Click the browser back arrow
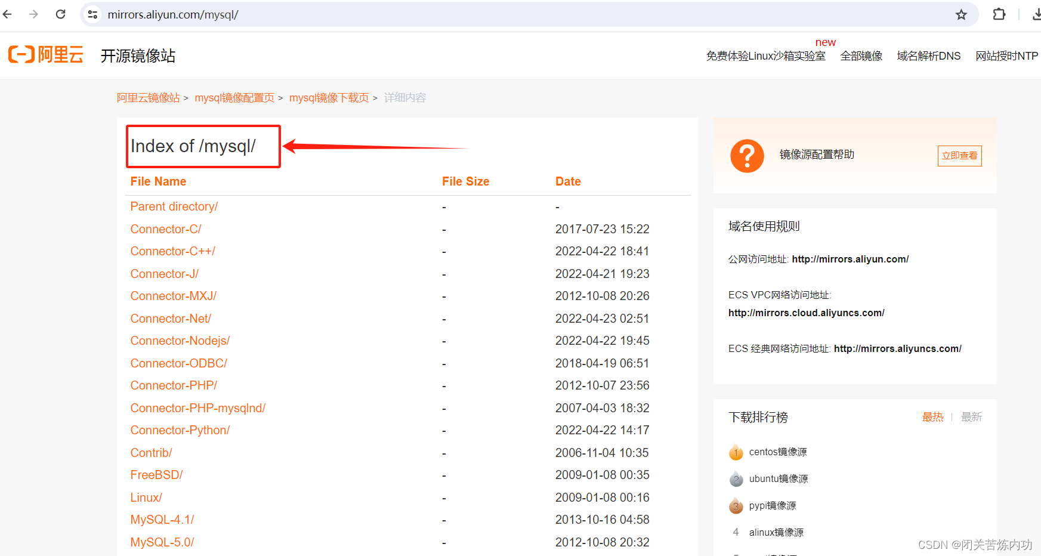Image resolution: width=1041 pixels, height=556 pixels. pyautogui.click(x=8, y=14)
